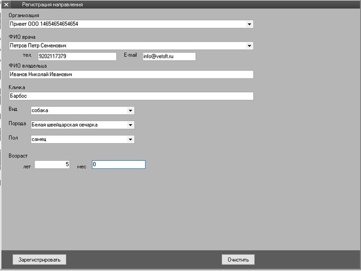Focus the age months (мес) field
The image size is (361, 271).
pos(119,165)
